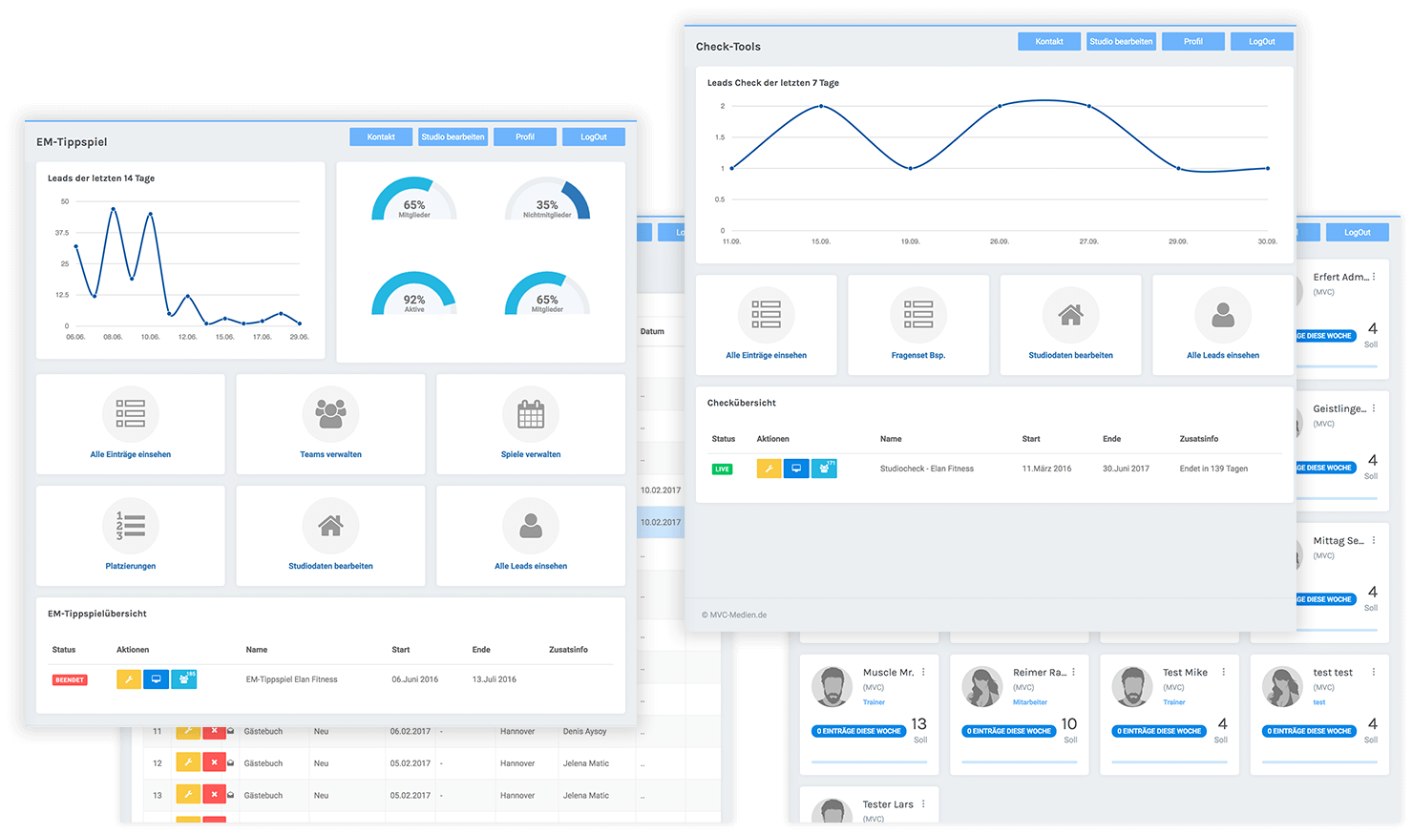This screenshot has height=834, width=1412.
Task: Click the participants icon with badge for EM-Tippspiel Elan Fitness
Action: tap(184, 679)
